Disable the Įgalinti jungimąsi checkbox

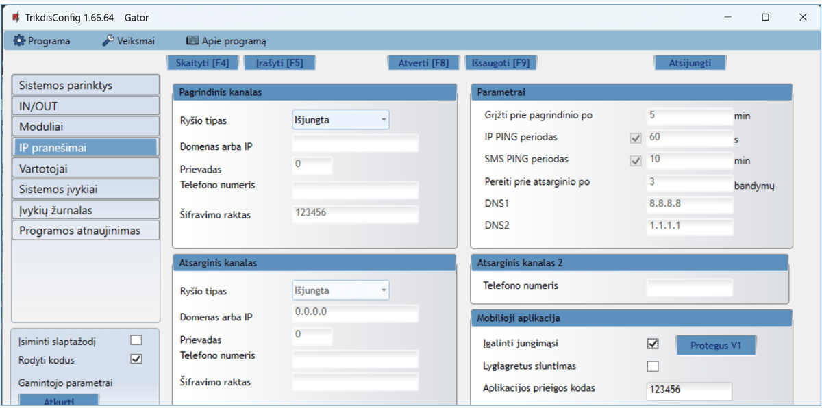[653, 344]
